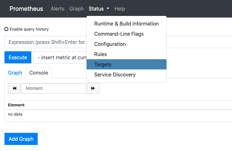Image resolution: width=232 pixels, height=151 pixels.
Task: Advance time with the double-right arrow button
Action: pyautogui.click(x=93, y=88)
